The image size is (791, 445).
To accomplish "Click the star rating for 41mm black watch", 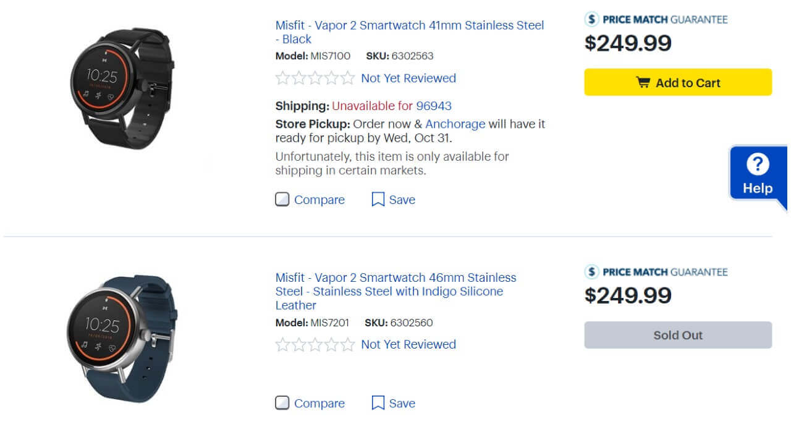I will click(x=315, y=78).
